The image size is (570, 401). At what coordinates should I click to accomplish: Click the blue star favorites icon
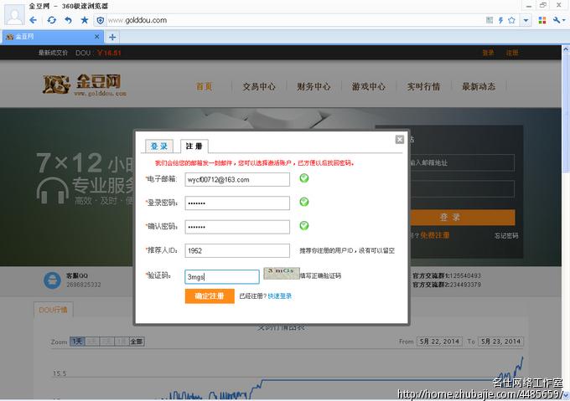[x=85, y=20]
